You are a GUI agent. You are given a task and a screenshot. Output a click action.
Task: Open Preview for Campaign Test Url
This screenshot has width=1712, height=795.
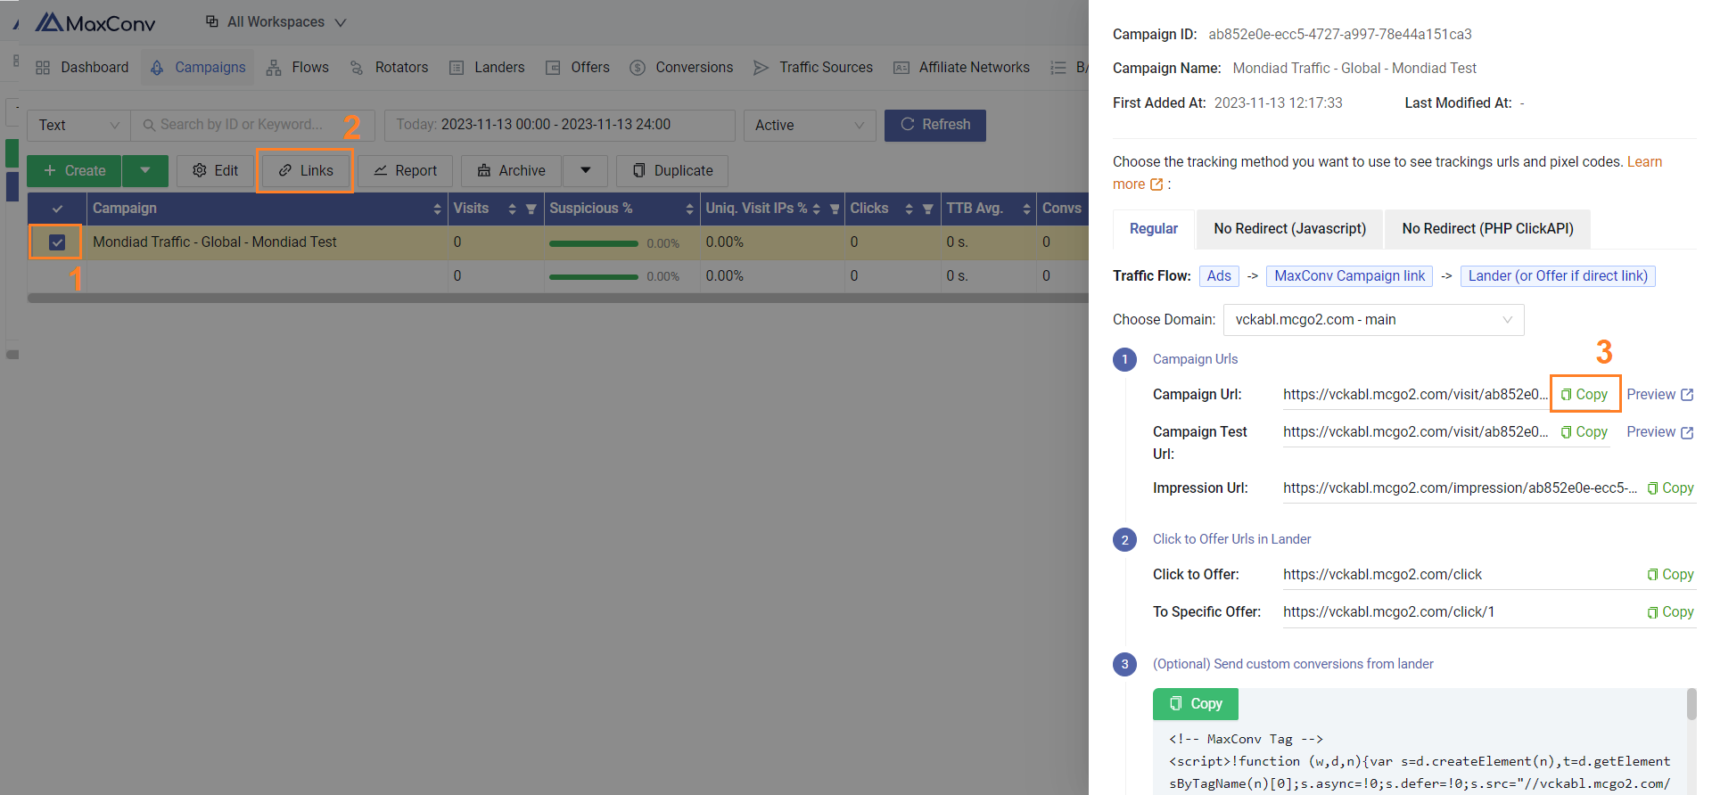1659,432
